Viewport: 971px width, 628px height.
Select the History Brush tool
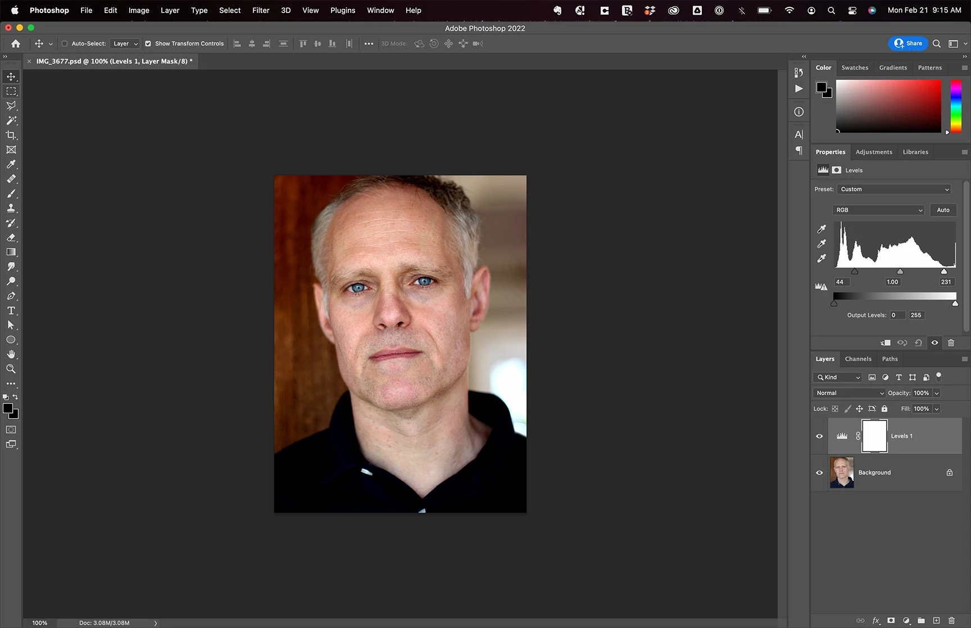pos(11,223)
